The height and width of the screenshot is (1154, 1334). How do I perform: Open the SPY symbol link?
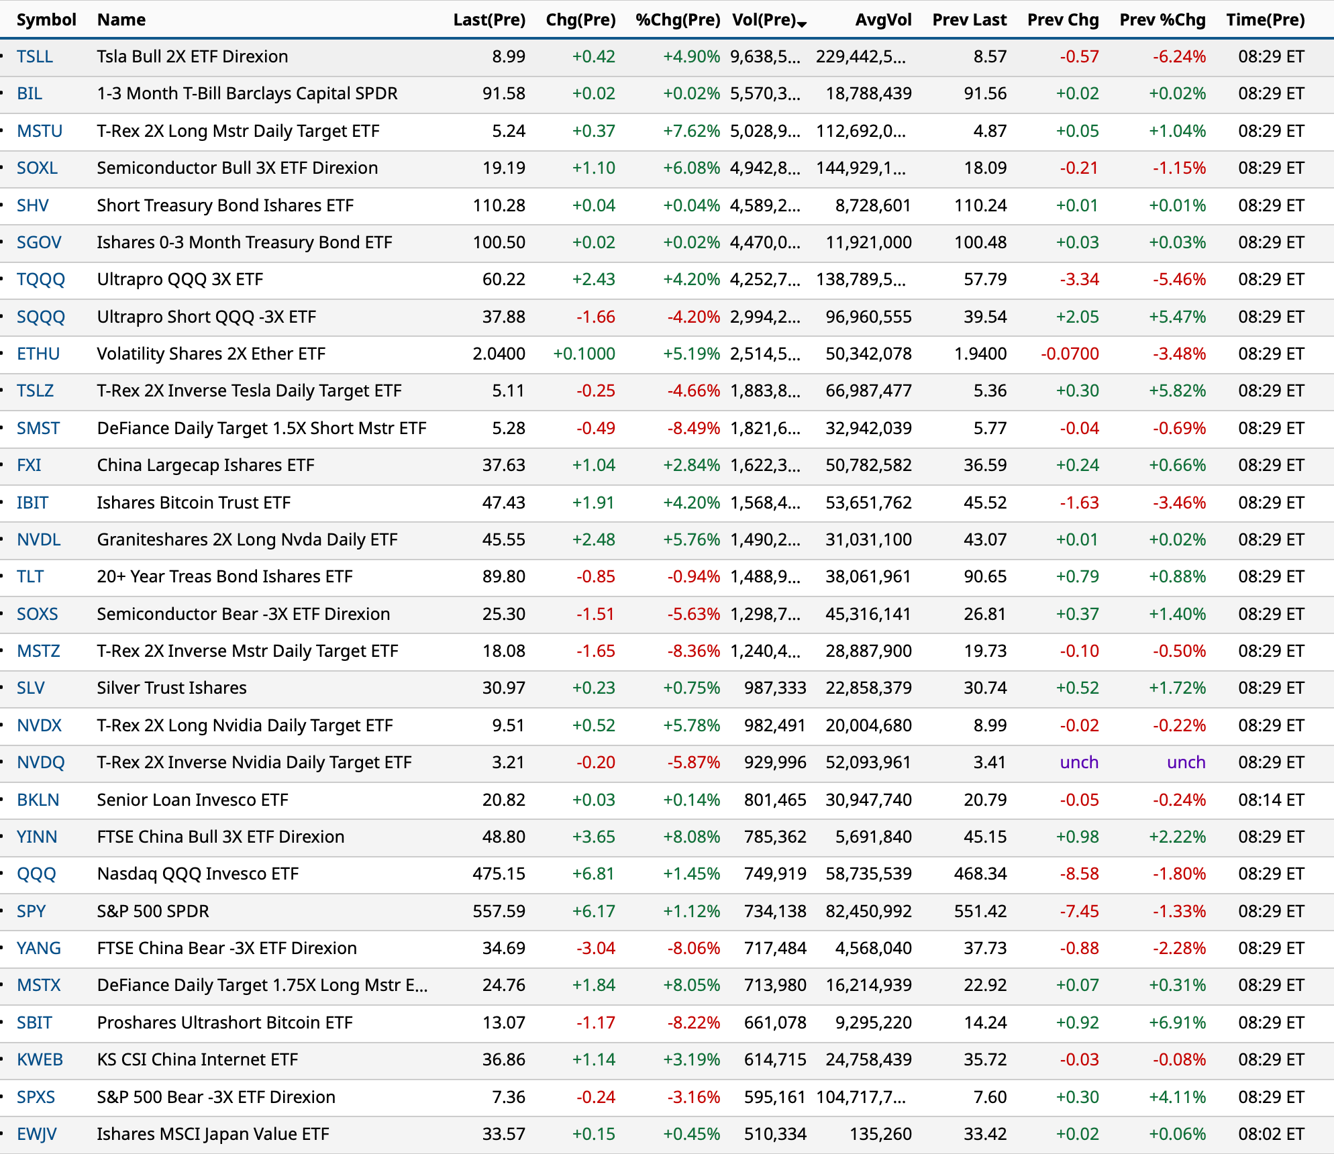tap(32, 911)
